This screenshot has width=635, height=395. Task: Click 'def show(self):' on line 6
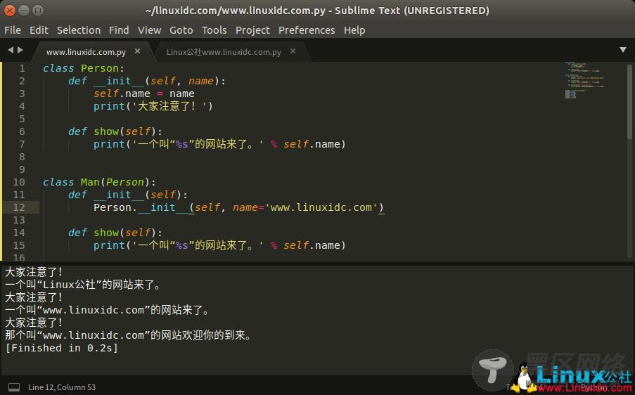[115, 131]
